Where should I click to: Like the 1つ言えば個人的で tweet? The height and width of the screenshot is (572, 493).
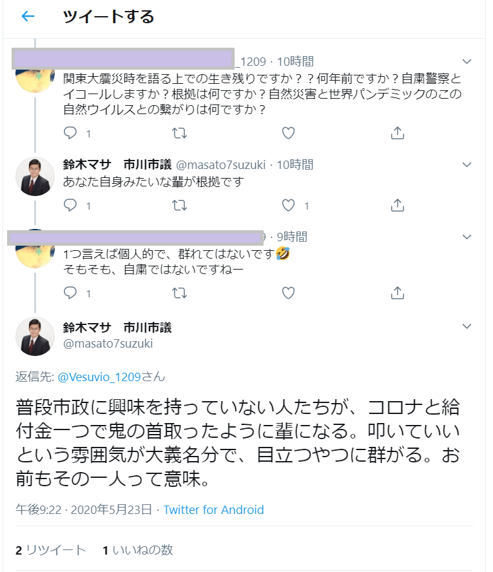click(288, 293)
